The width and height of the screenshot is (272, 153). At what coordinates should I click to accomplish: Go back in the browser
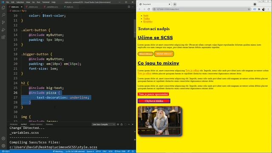click(140, 9)
